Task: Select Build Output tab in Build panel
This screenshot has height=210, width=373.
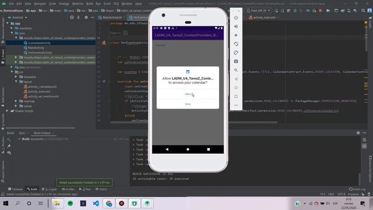Action: [42, 133]
